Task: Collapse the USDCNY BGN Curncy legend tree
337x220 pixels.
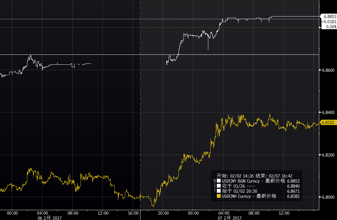Action: pyautogui.click(x=215, y=181)
